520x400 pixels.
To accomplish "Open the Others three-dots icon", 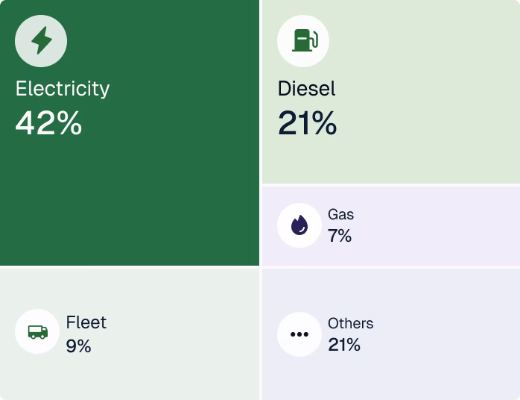I will (x=299, y=334).
